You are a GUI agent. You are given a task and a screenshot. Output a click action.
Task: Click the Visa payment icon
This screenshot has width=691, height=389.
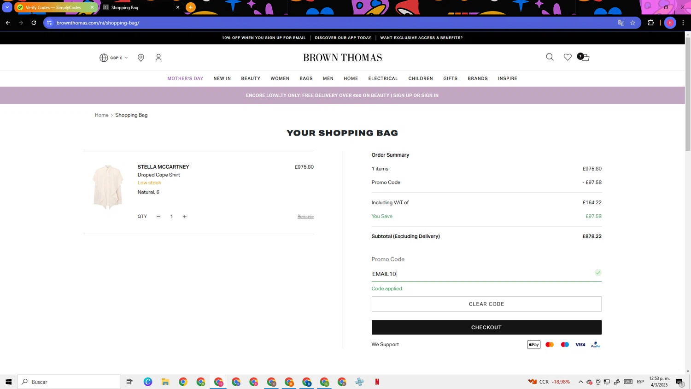pyautogui.click(x=580, y=345)
